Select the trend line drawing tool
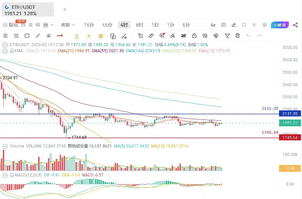302x199 pixels. (38, 36)
